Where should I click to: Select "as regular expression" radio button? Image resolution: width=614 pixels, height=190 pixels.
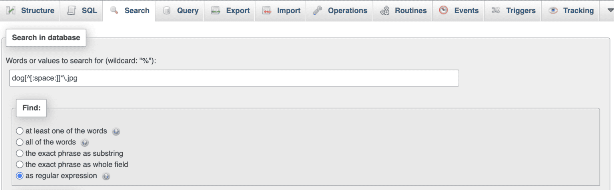(20, 176)
